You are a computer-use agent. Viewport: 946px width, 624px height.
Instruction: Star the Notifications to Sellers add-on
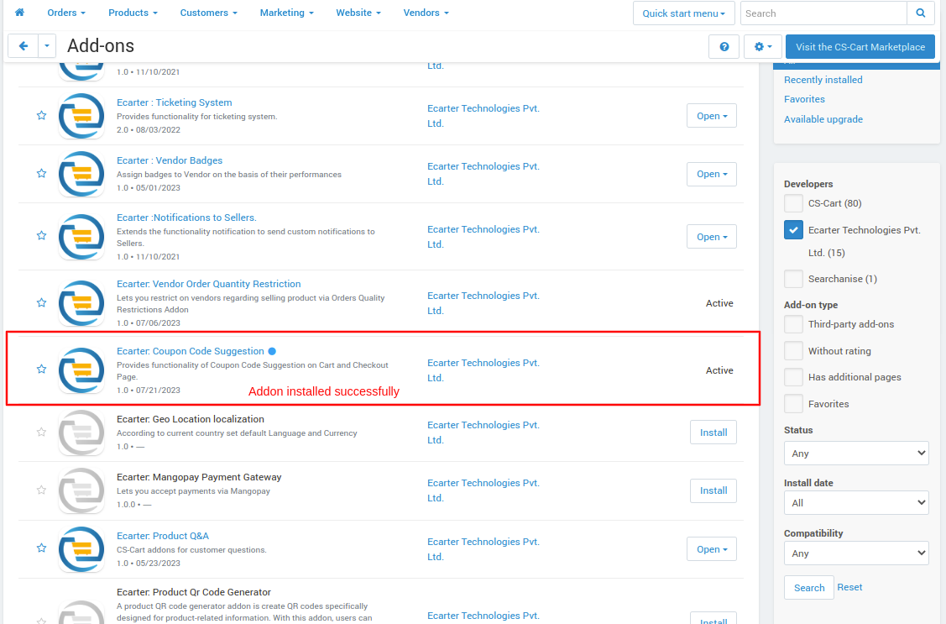[x=41, y=235]
